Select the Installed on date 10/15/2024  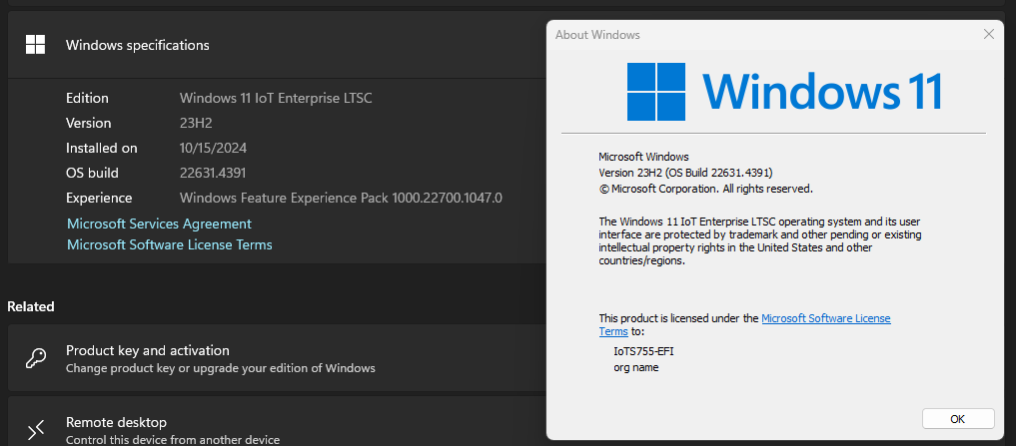pos(213,149)
